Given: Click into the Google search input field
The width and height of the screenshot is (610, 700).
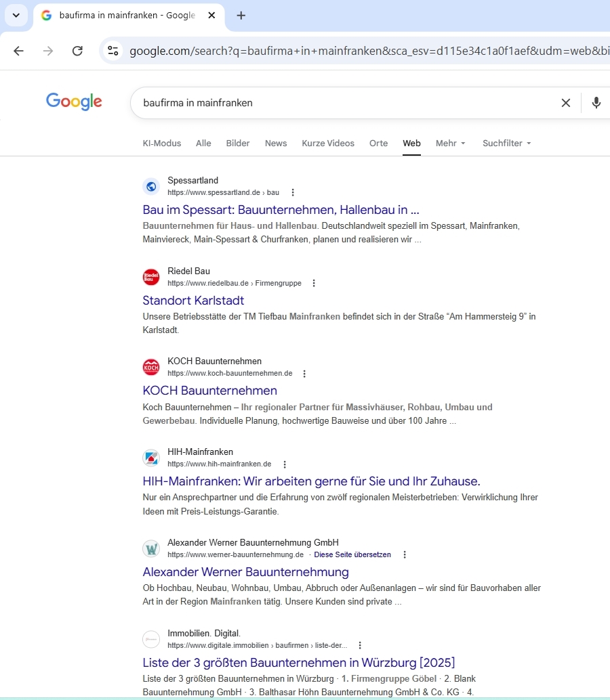Looking at the screenshot, I should point(339,103).
